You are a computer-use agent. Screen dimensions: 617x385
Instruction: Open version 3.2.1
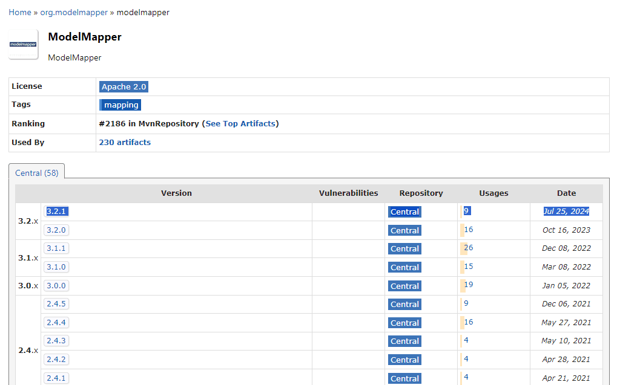tap(56, 212)
